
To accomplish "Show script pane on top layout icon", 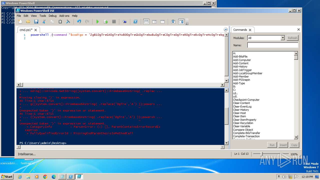I will (x=146, y=22).
